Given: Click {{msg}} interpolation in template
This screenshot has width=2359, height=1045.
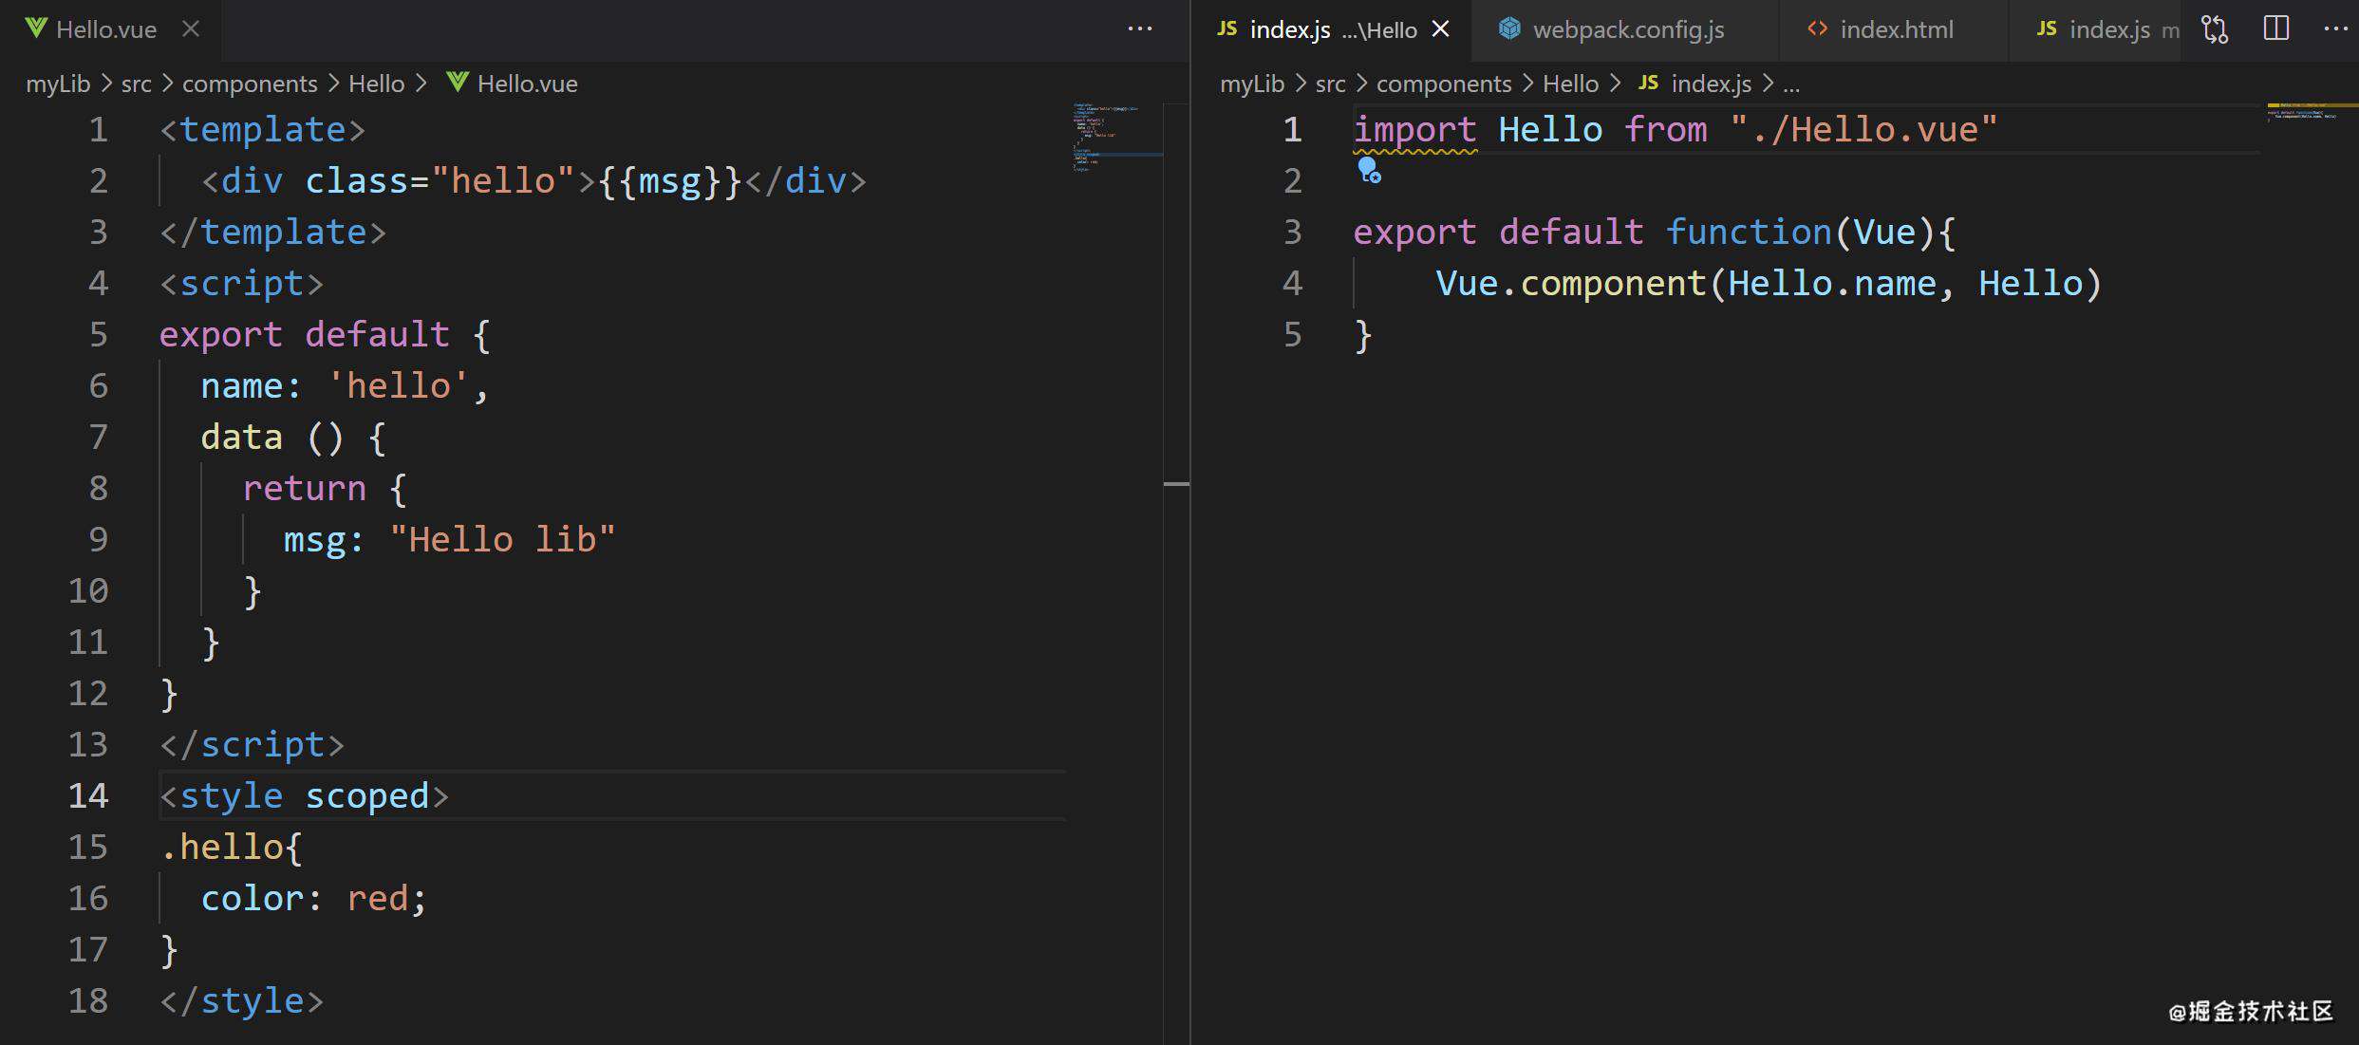Looking at the screenshot, I should (x=670, y=180).
